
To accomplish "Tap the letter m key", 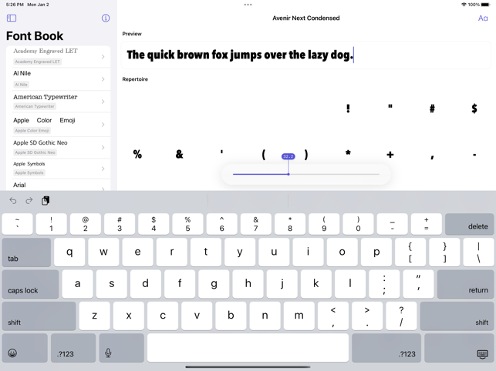I will [299, 316].
